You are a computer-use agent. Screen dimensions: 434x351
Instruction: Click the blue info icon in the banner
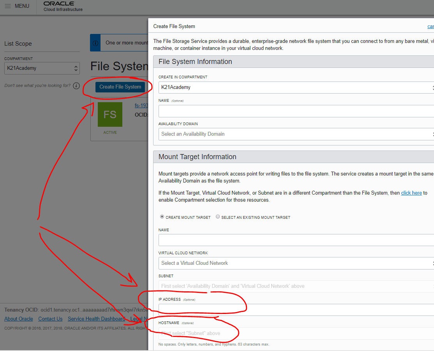pos(95,43)
